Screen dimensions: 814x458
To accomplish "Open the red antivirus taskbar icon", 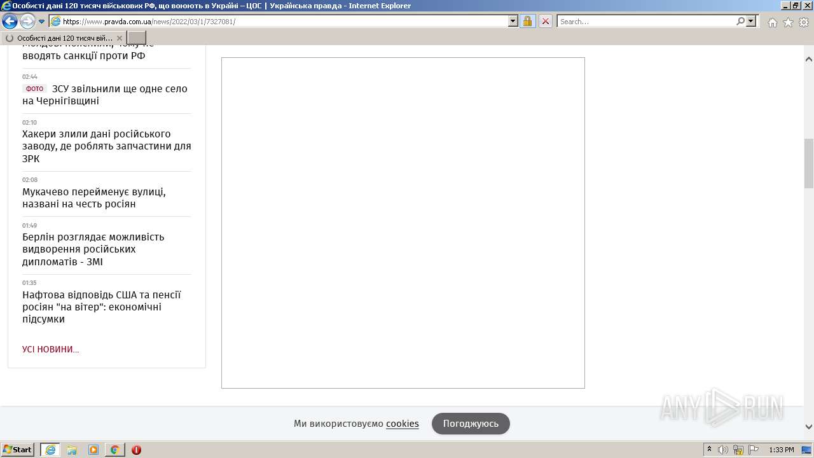I will 136,450.
